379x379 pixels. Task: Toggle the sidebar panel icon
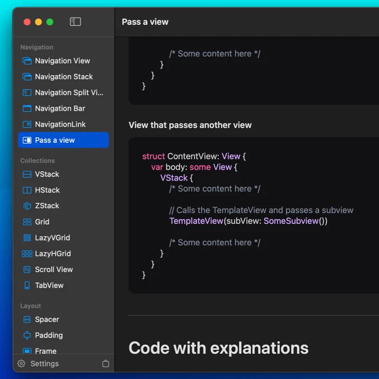[75, 22]
